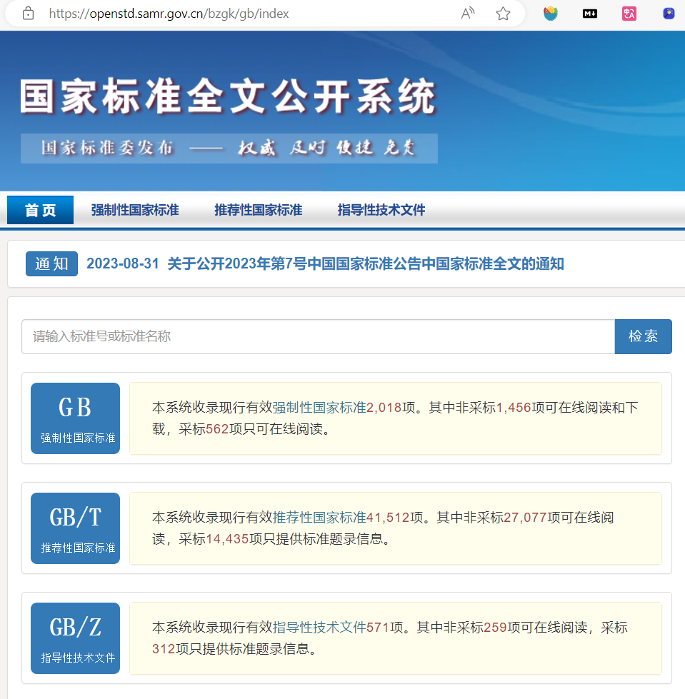
Task: Click the 27,077 count text
Action: (x=525, y=518)
